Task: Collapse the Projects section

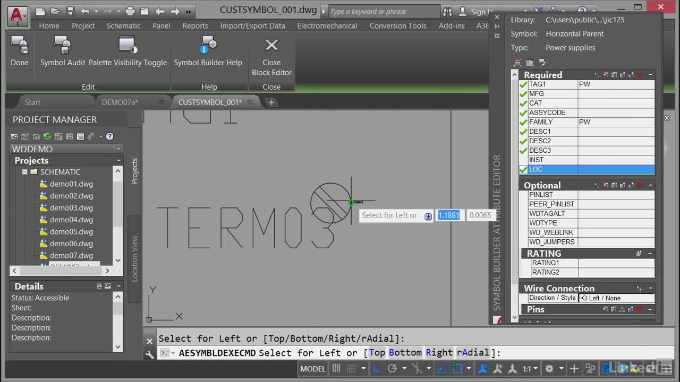Action: pos(118,160)
